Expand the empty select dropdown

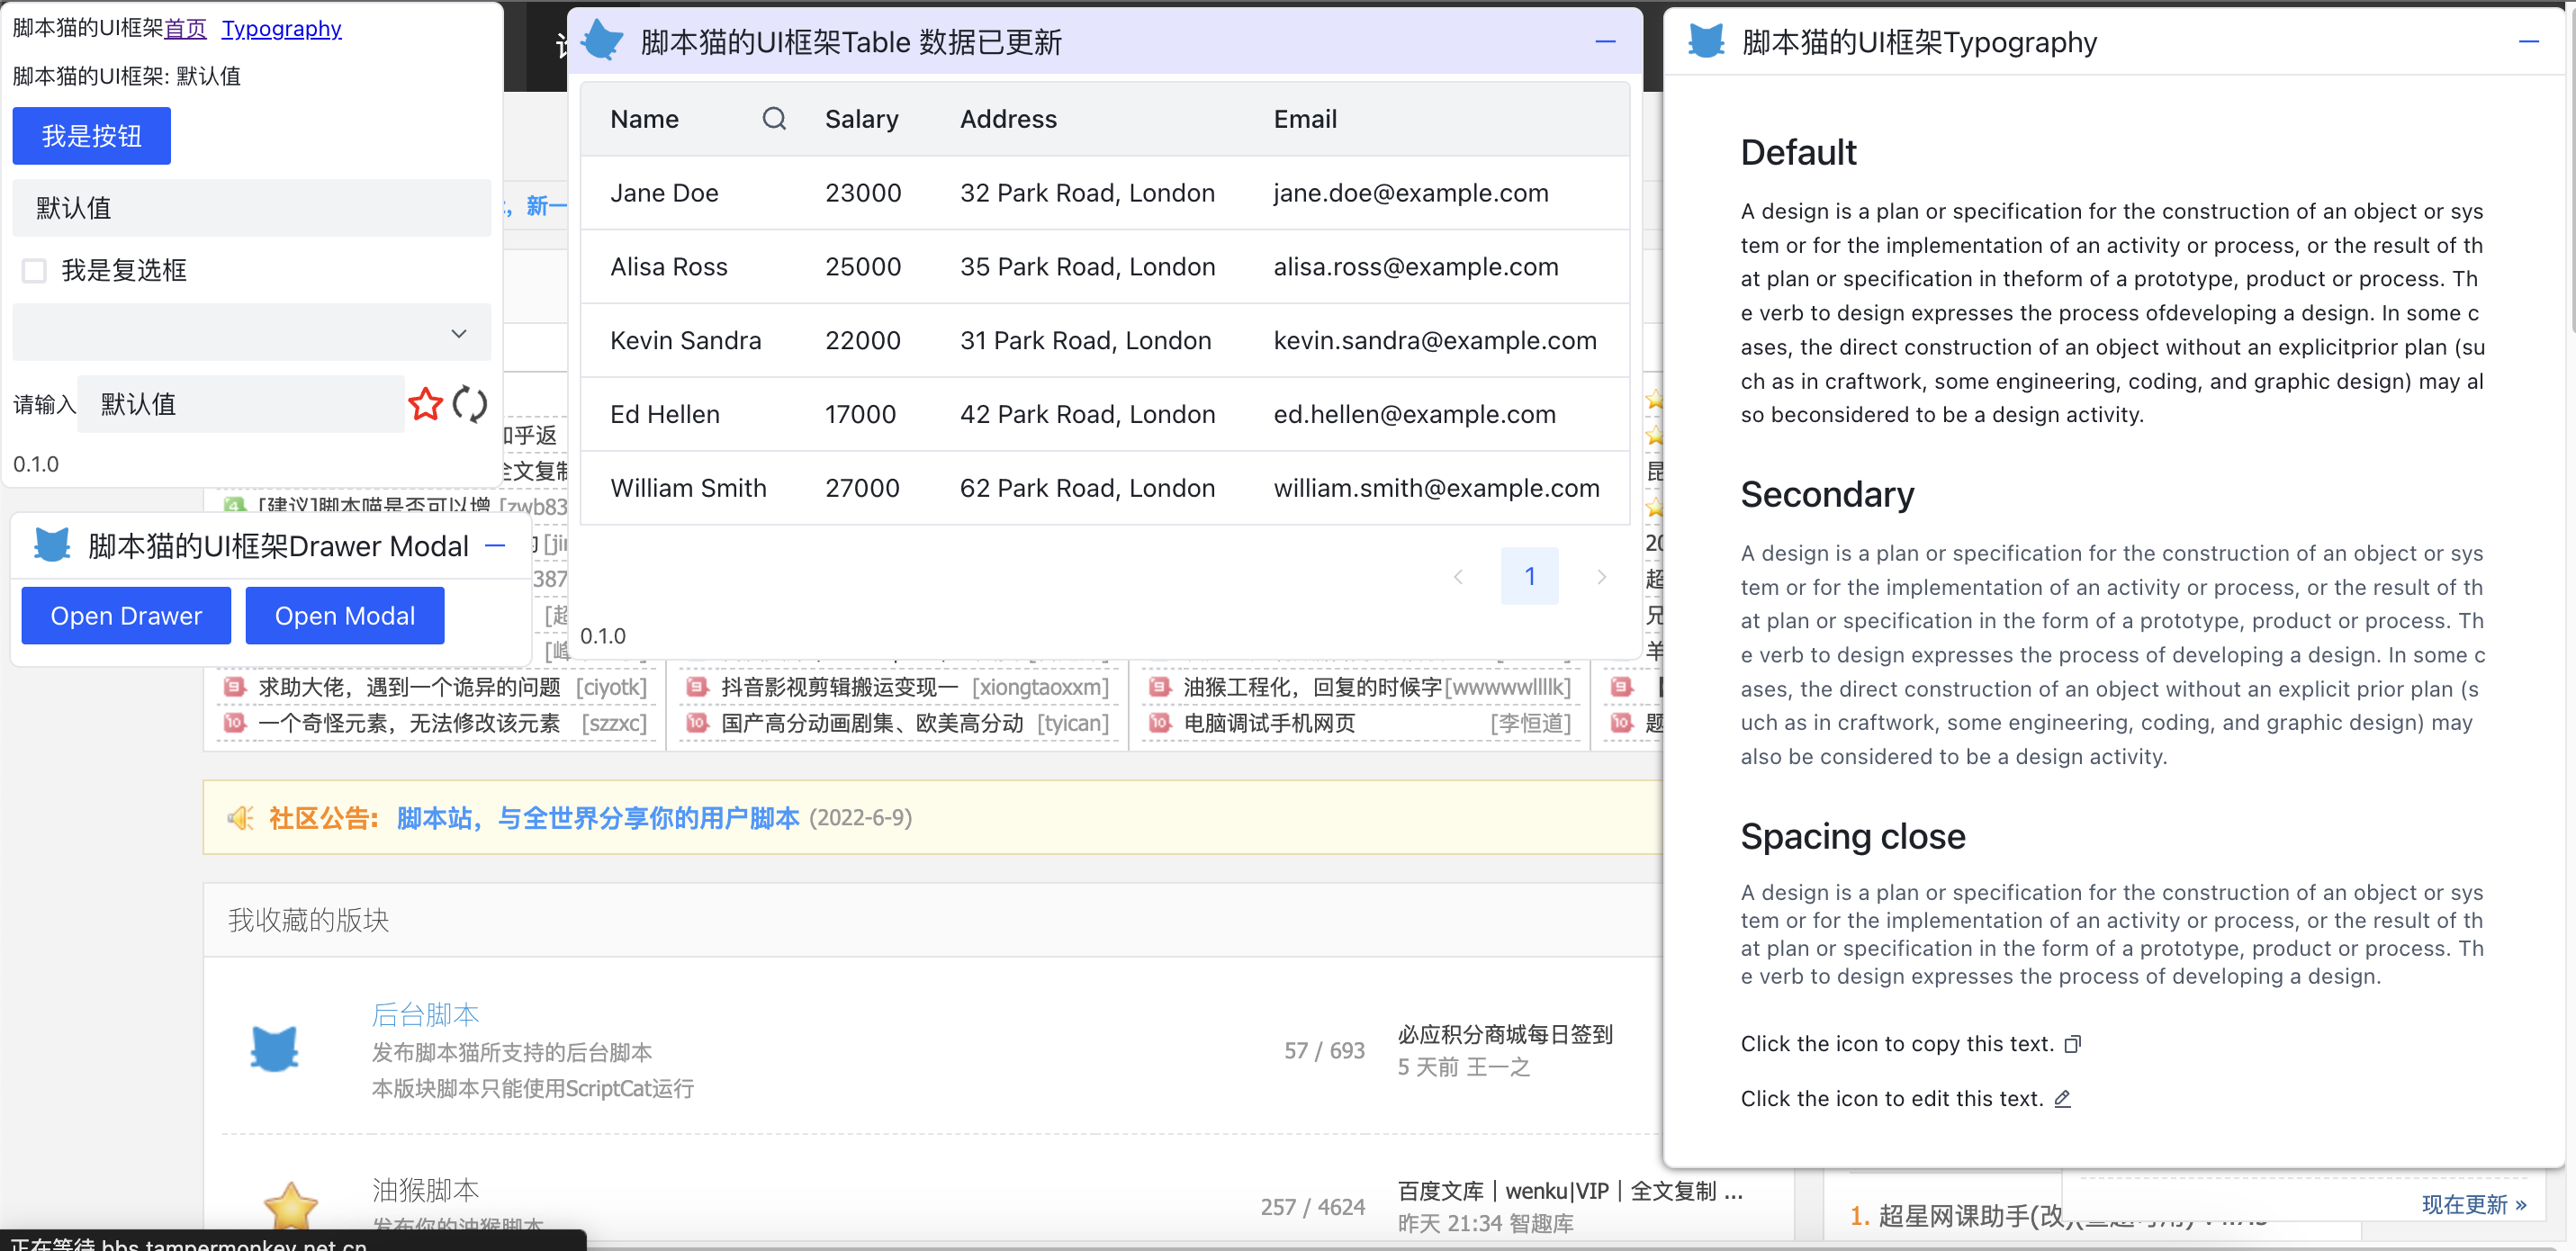tap(251, 333)
